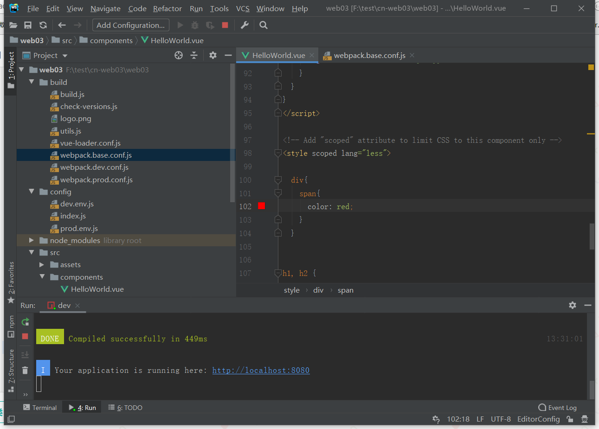599x429 pixels.
Task: Click scroll to end icon in Run panel
Action: (x=25, y=355)
